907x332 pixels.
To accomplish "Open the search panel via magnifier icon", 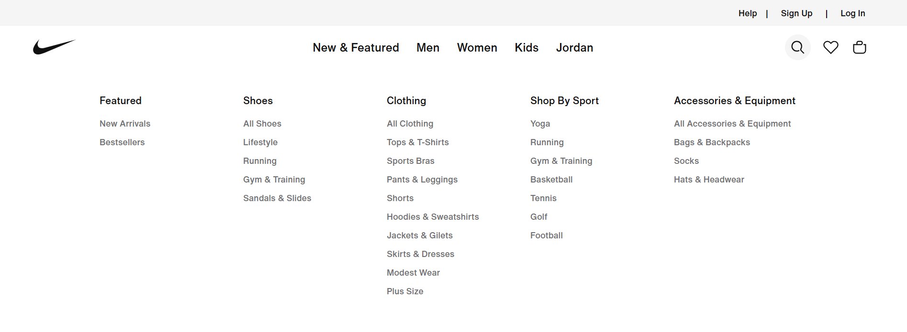I will pyautogui.click(x=797, y=47).
